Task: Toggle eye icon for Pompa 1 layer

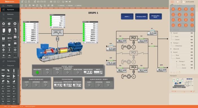Action: tap(192, 43)
